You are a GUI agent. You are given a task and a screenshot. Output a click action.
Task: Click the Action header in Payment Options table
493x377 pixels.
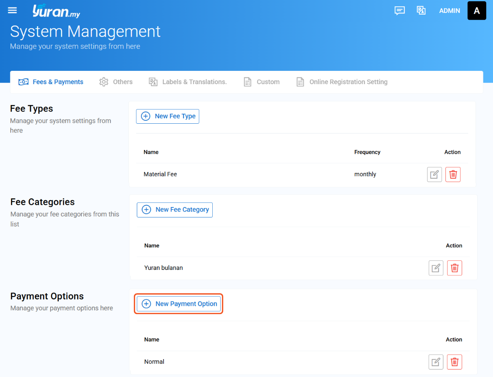(x=454, y=340)
